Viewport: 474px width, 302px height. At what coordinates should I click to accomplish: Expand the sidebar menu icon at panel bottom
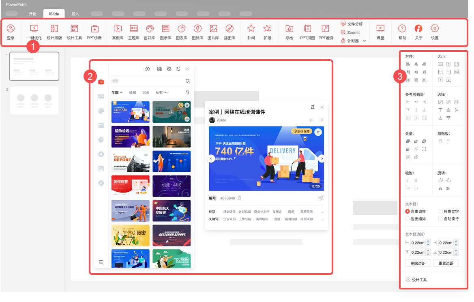(101, 262)
